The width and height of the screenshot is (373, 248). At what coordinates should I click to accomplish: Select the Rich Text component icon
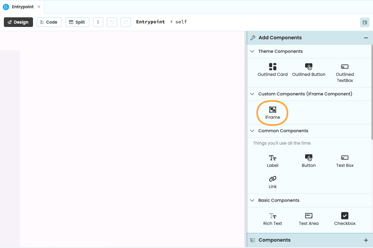[x=272, y=216]
